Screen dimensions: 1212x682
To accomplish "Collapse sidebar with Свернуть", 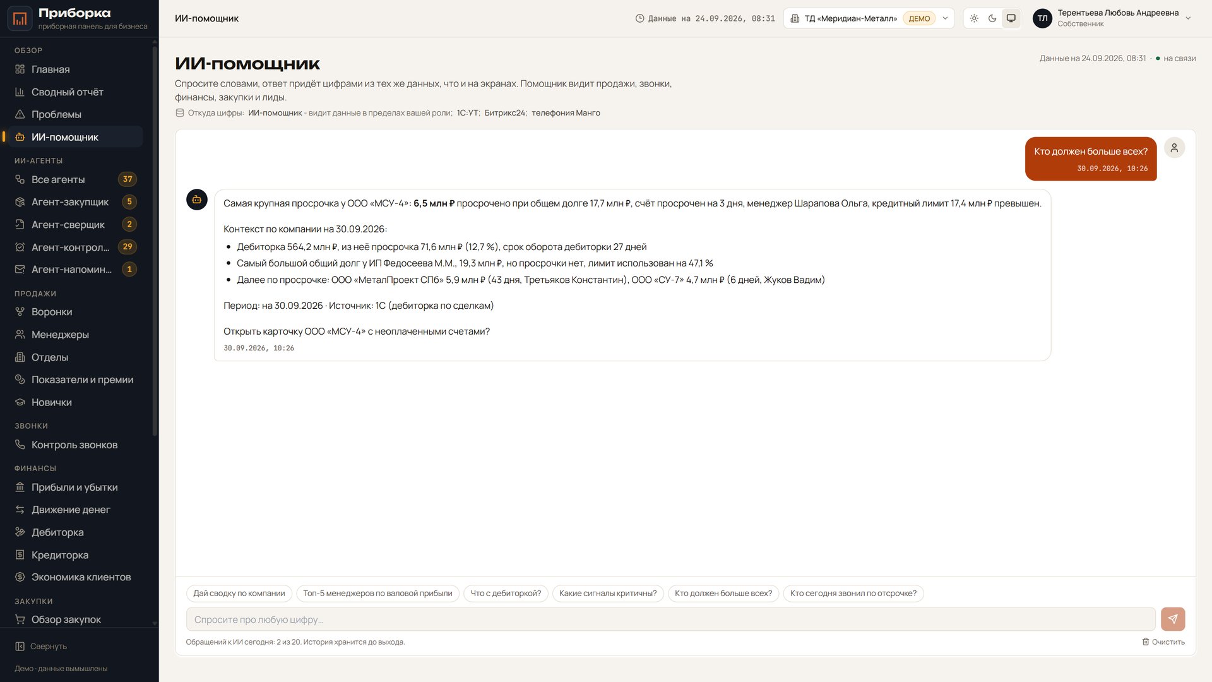I will tap(41, 647).
